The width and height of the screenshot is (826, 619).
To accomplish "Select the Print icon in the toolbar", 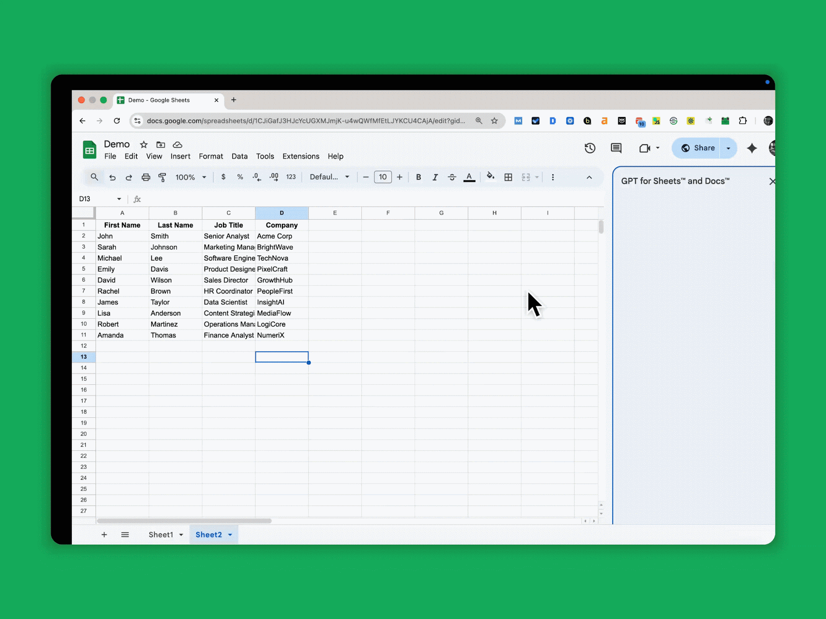I will tap(146, 177).
